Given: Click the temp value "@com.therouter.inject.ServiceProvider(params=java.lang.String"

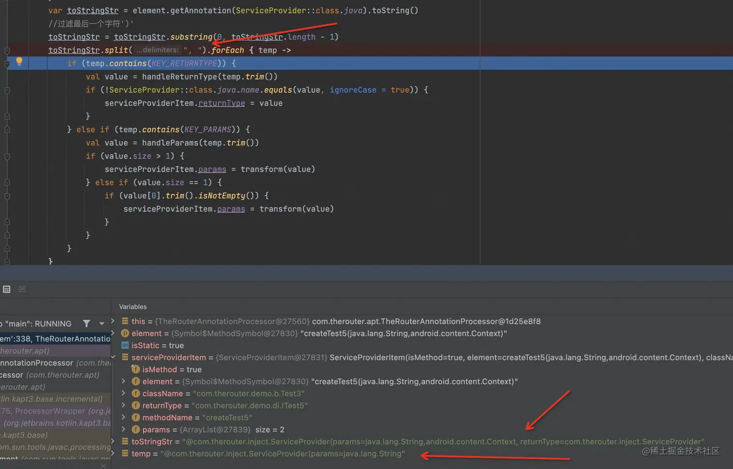Looking at the screenshot, I should pyautogui.click(x=283, y=453).
